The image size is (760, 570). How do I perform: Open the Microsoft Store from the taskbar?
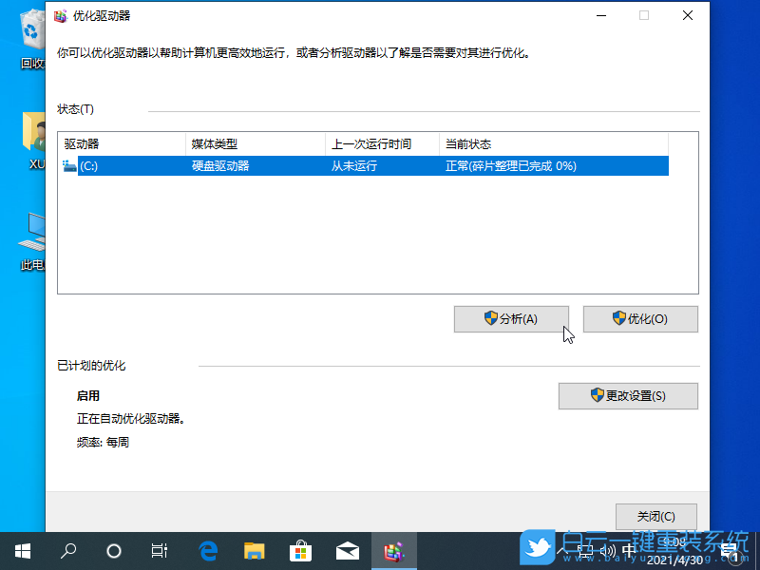click(300, 550)
